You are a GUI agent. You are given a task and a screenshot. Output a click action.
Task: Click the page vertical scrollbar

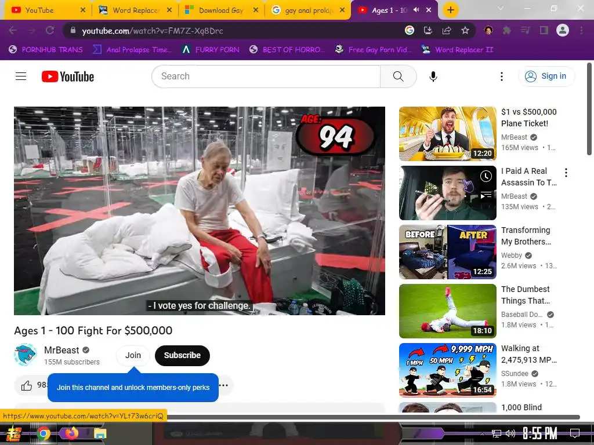point(589,109)
